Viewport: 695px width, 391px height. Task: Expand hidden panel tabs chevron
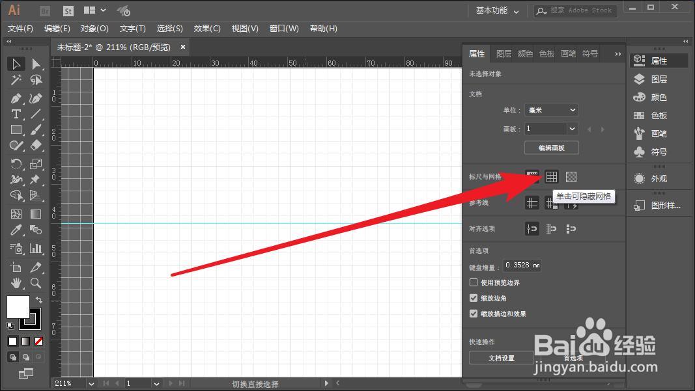coord(618,54)
